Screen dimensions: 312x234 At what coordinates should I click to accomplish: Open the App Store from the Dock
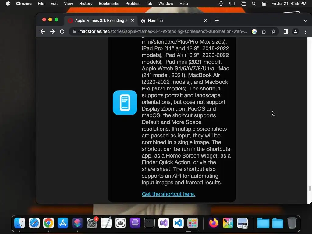tap(63, 223)
